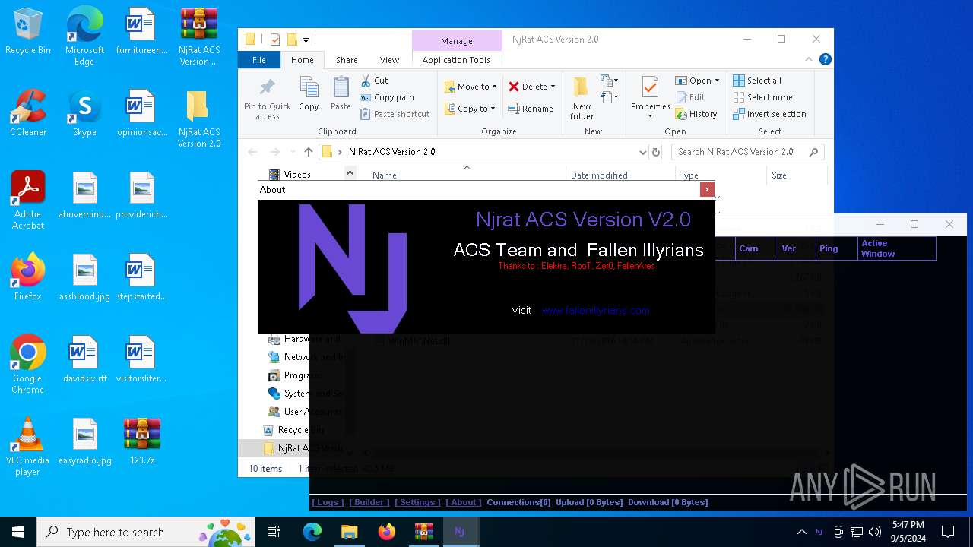Click the Refresh button by address bar
This screenshot has height=547, width=973.
[x=656, y=152]
